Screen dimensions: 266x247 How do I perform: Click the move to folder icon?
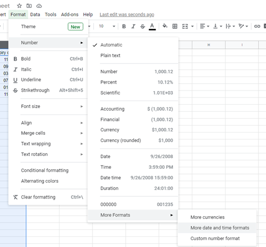(29, 6)
